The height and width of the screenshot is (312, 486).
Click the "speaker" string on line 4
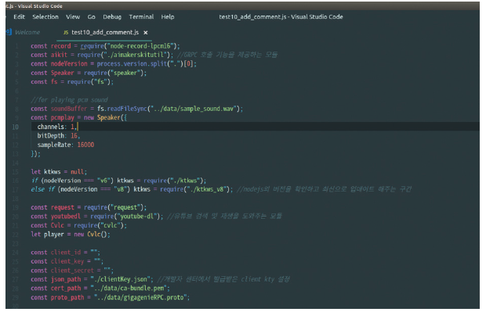[x=125, y=73]
